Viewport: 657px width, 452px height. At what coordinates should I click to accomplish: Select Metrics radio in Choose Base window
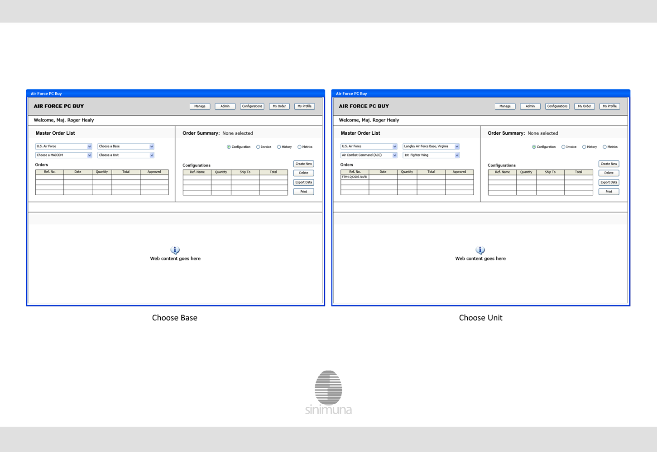click(299, 147)
